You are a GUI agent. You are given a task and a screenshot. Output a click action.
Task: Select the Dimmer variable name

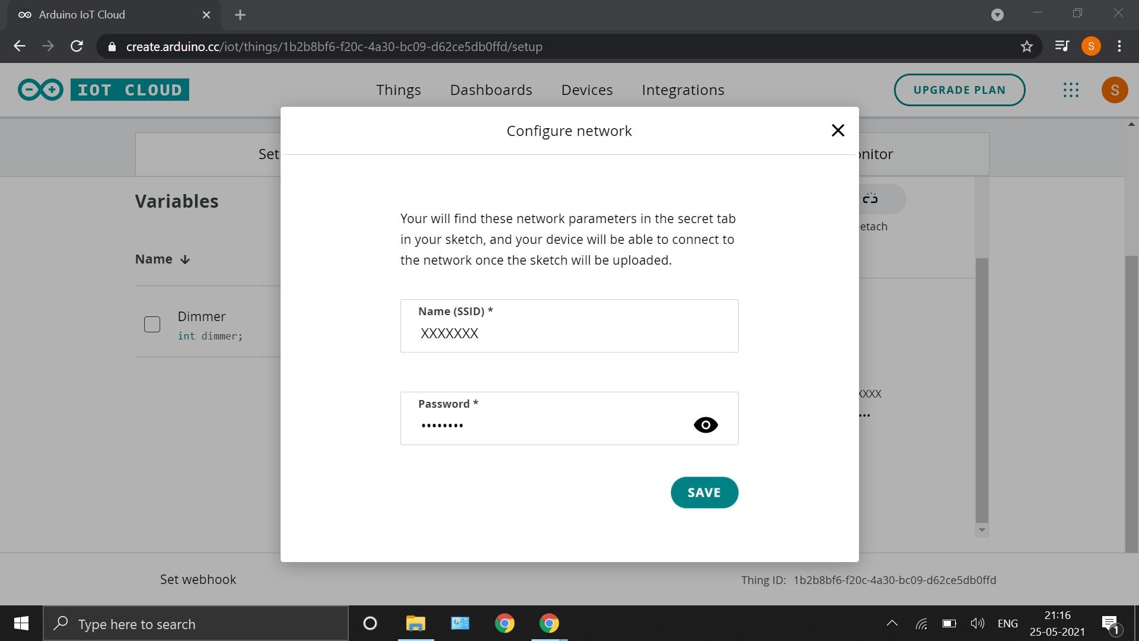click(202, 316)
